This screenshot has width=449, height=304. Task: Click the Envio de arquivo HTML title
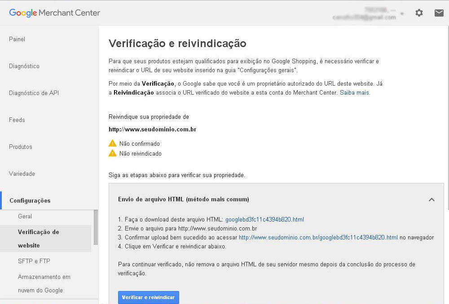[184, 200]
